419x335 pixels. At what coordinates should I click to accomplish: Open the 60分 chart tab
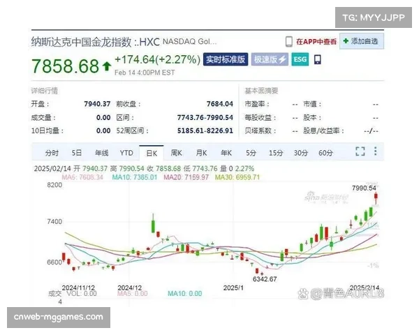click(x=325, y=153)
